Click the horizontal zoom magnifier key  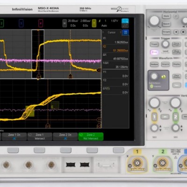[176, 16]
